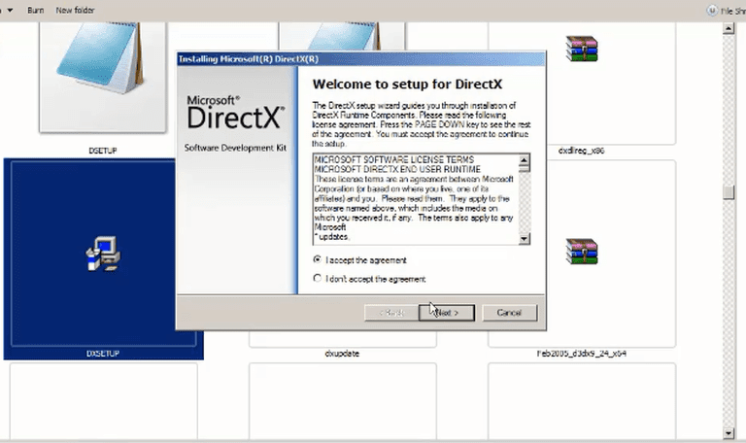Click the Burn button in Explorer toolbar
The image size is (746, 443).
point(35,10)
